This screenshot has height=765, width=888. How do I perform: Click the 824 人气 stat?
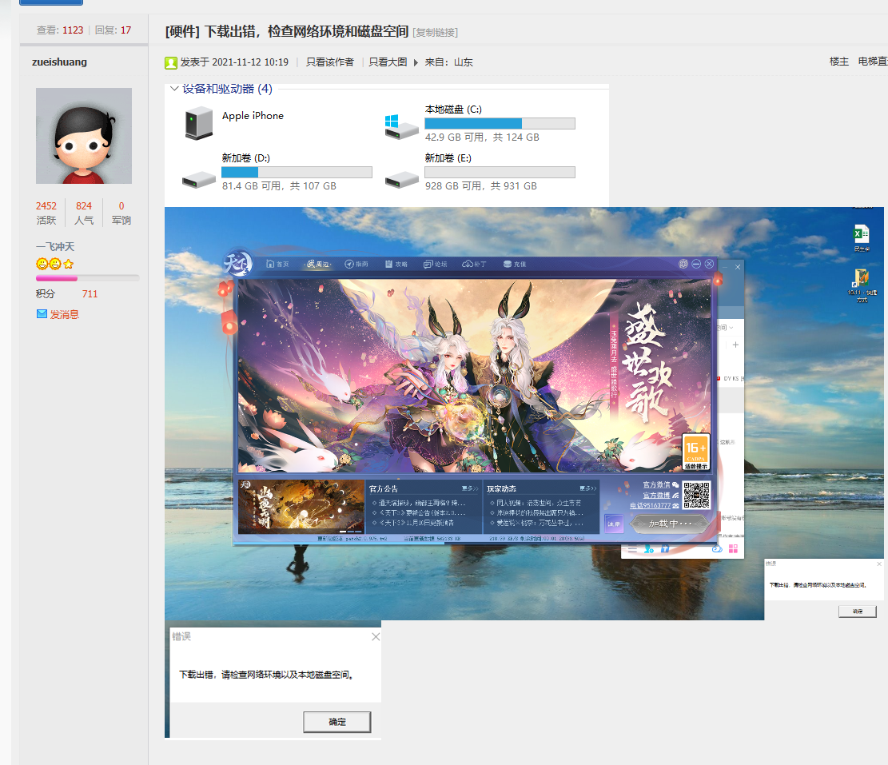(x=84, y=213)
